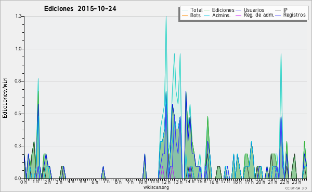Click the '20 h' x-axis label
312x192 pixels.
pyautogui.click(x=261, y=182)
